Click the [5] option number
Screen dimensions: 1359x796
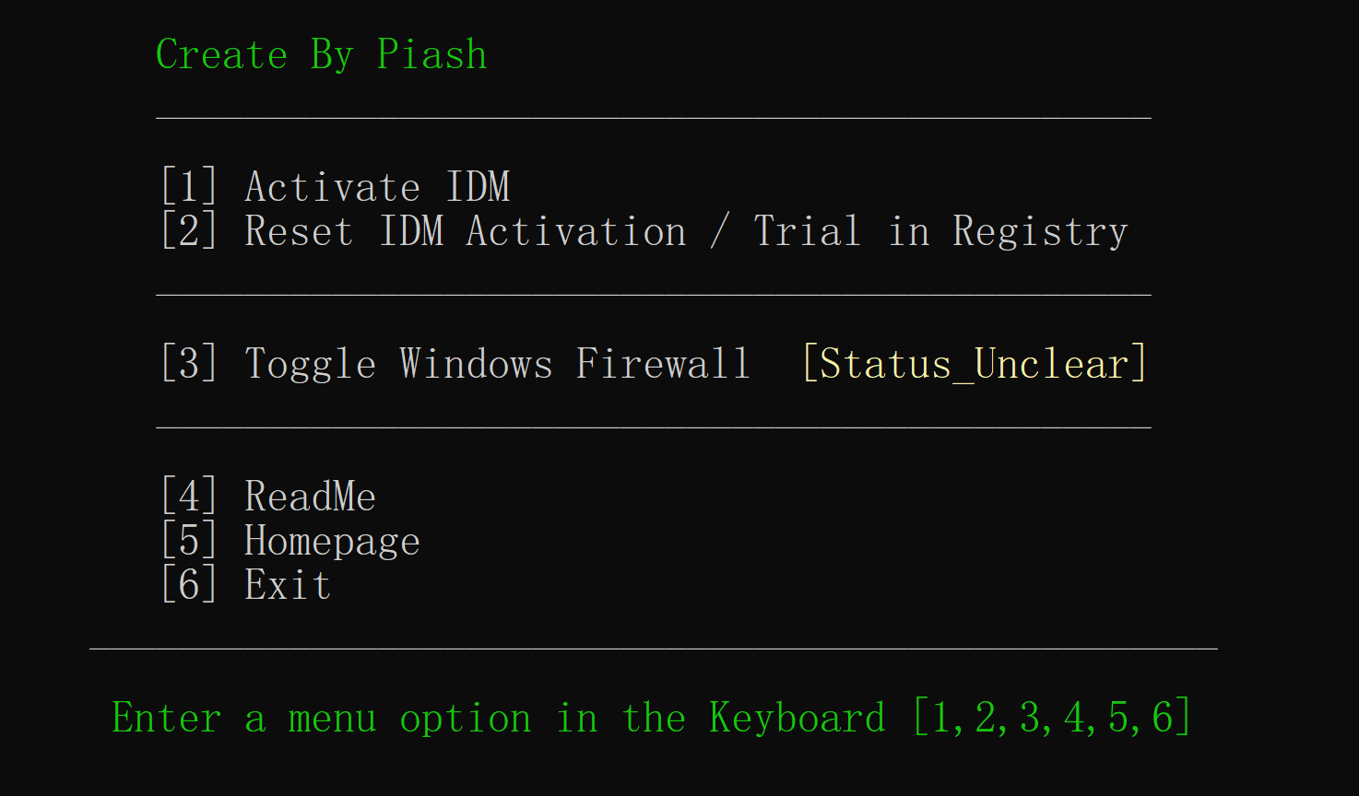pos(189,541)
